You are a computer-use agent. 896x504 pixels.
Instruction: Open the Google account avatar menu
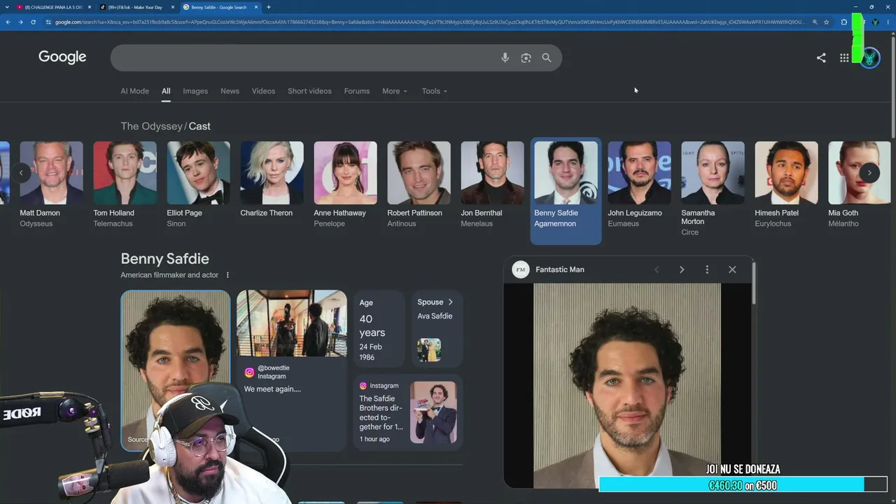(x=870, y=58)
